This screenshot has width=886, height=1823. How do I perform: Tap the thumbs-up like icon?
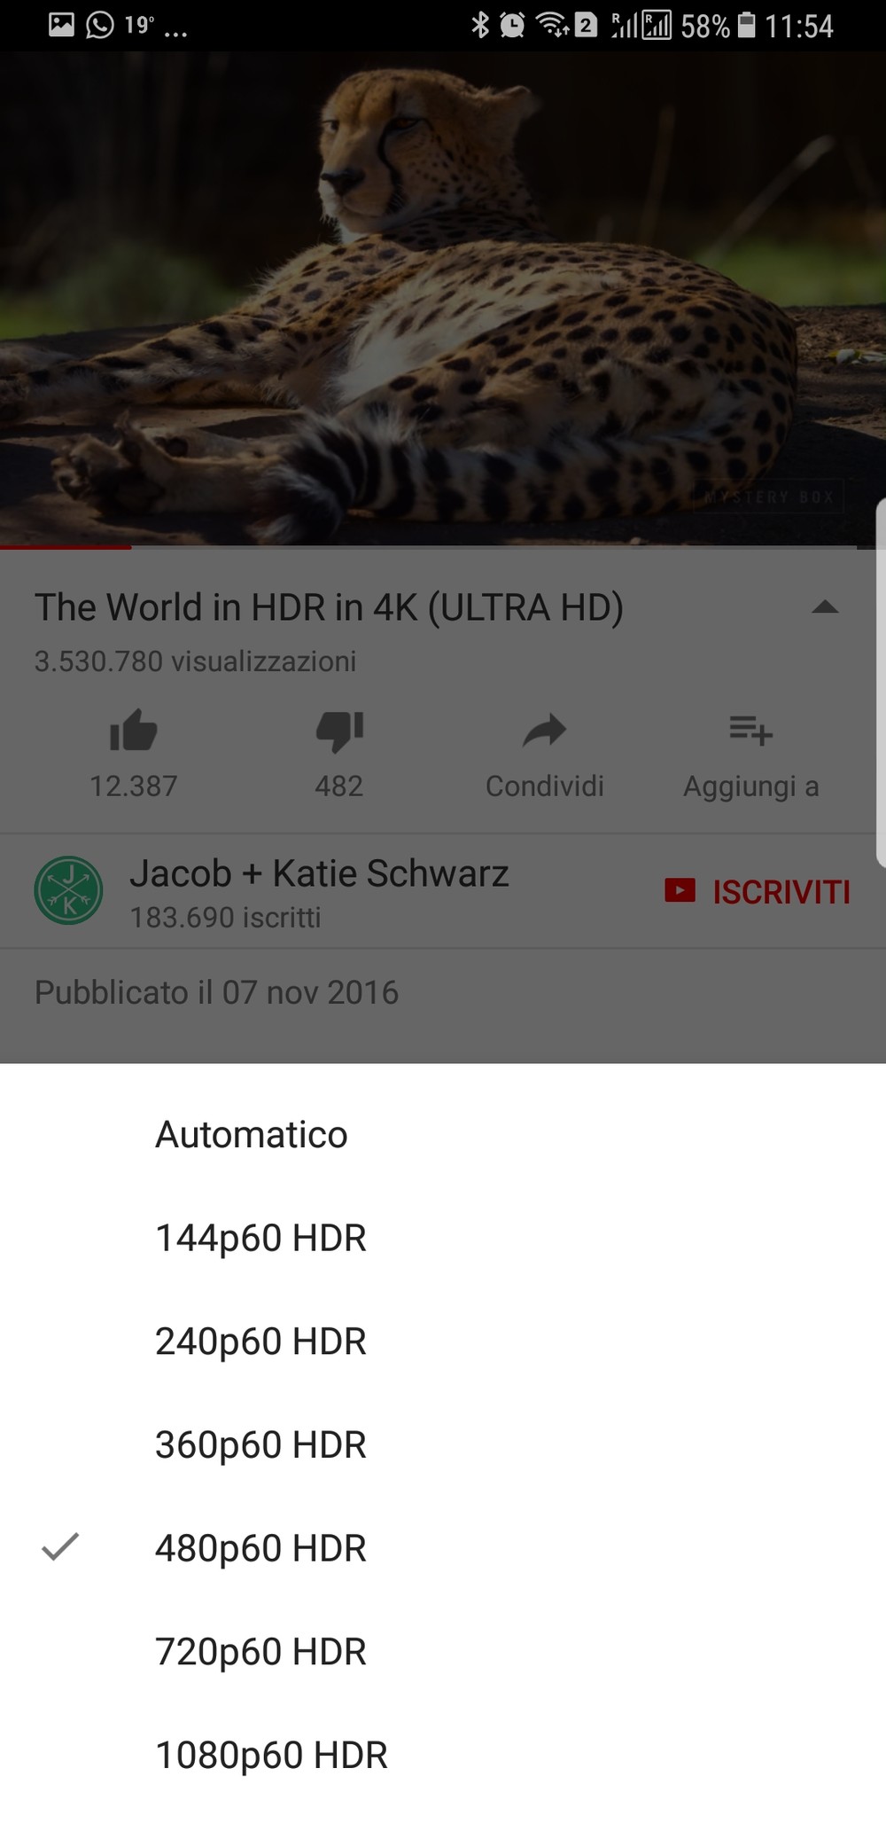(x=133, y=731)
